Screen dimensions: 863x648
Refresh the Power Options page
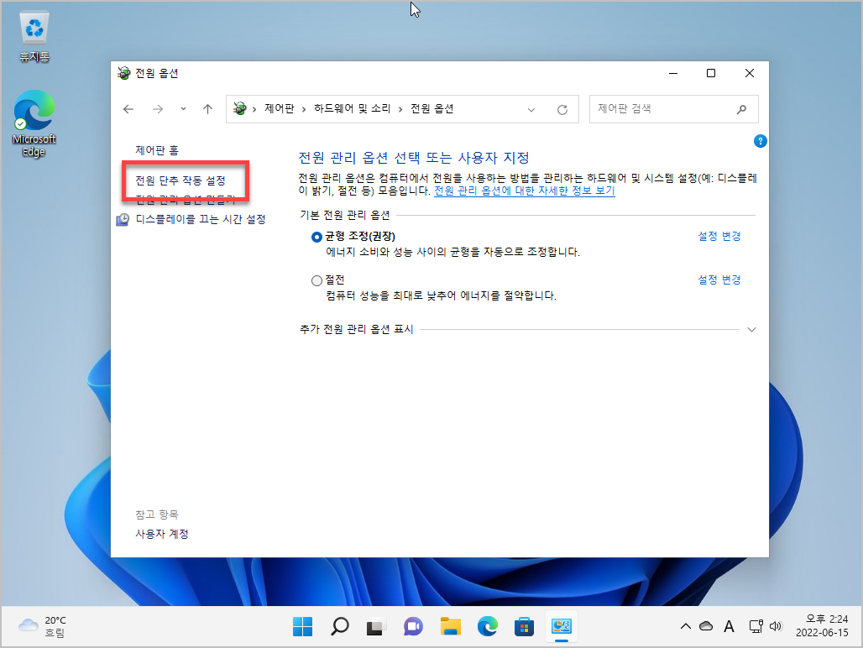561,109
